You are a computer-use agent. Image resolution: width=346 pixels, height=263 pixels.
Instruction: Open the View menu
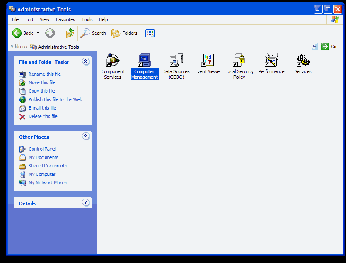44,19
